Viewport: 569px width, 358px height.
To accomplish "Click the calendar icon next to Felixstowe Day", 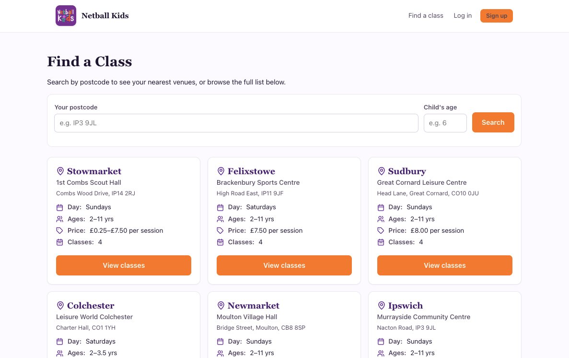I will click(221, 207).
